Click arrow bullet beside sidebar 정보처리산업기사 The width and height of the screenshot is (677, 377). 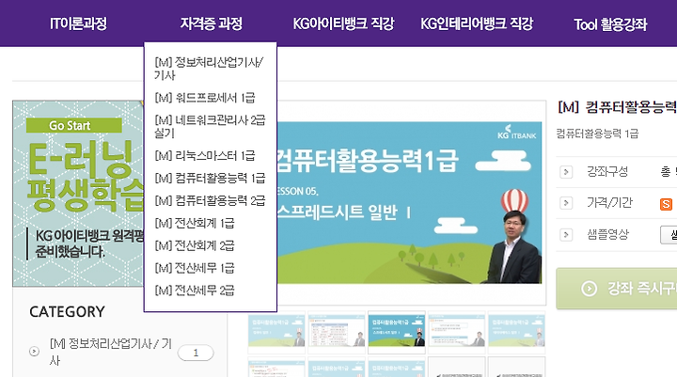pos(34,352)
